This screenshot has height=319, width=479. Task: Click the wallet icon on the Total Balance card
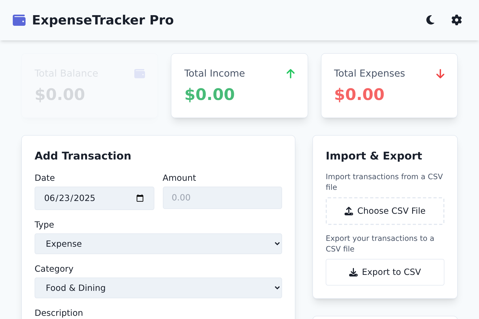[140, 73]
